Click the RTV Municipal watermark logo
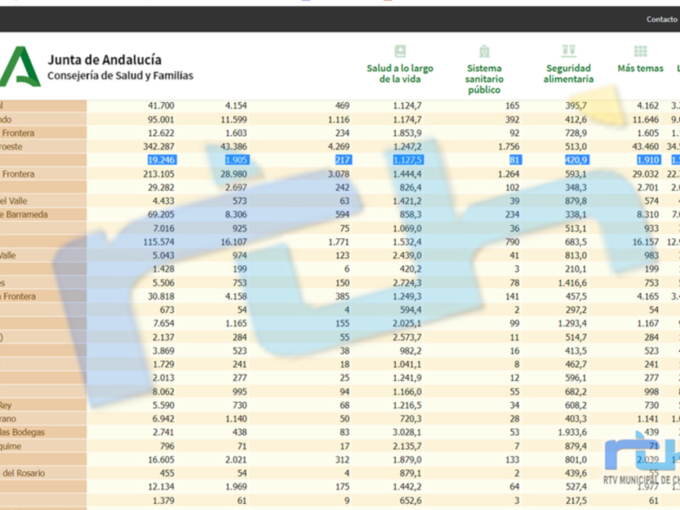 point(642,463)
